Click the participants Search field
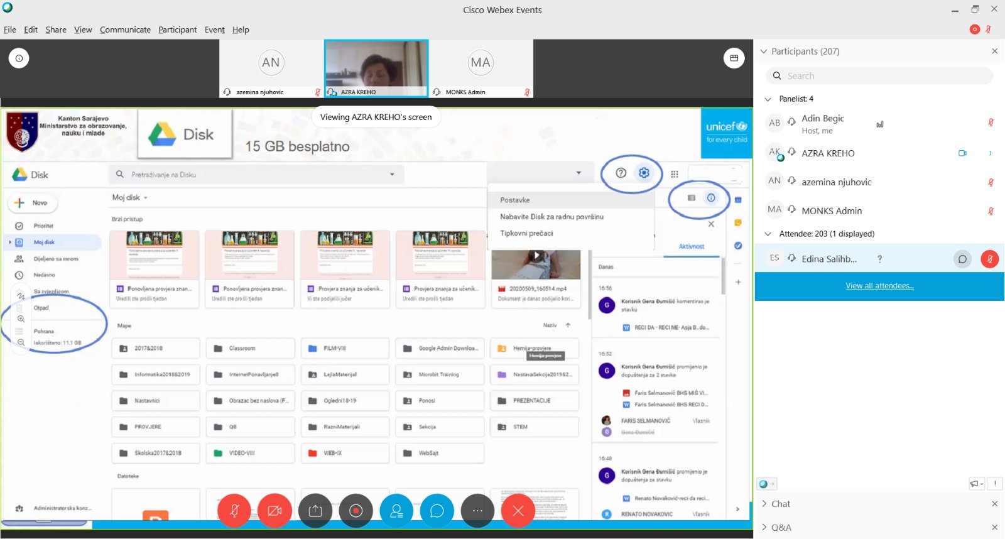 click(879, 76)
